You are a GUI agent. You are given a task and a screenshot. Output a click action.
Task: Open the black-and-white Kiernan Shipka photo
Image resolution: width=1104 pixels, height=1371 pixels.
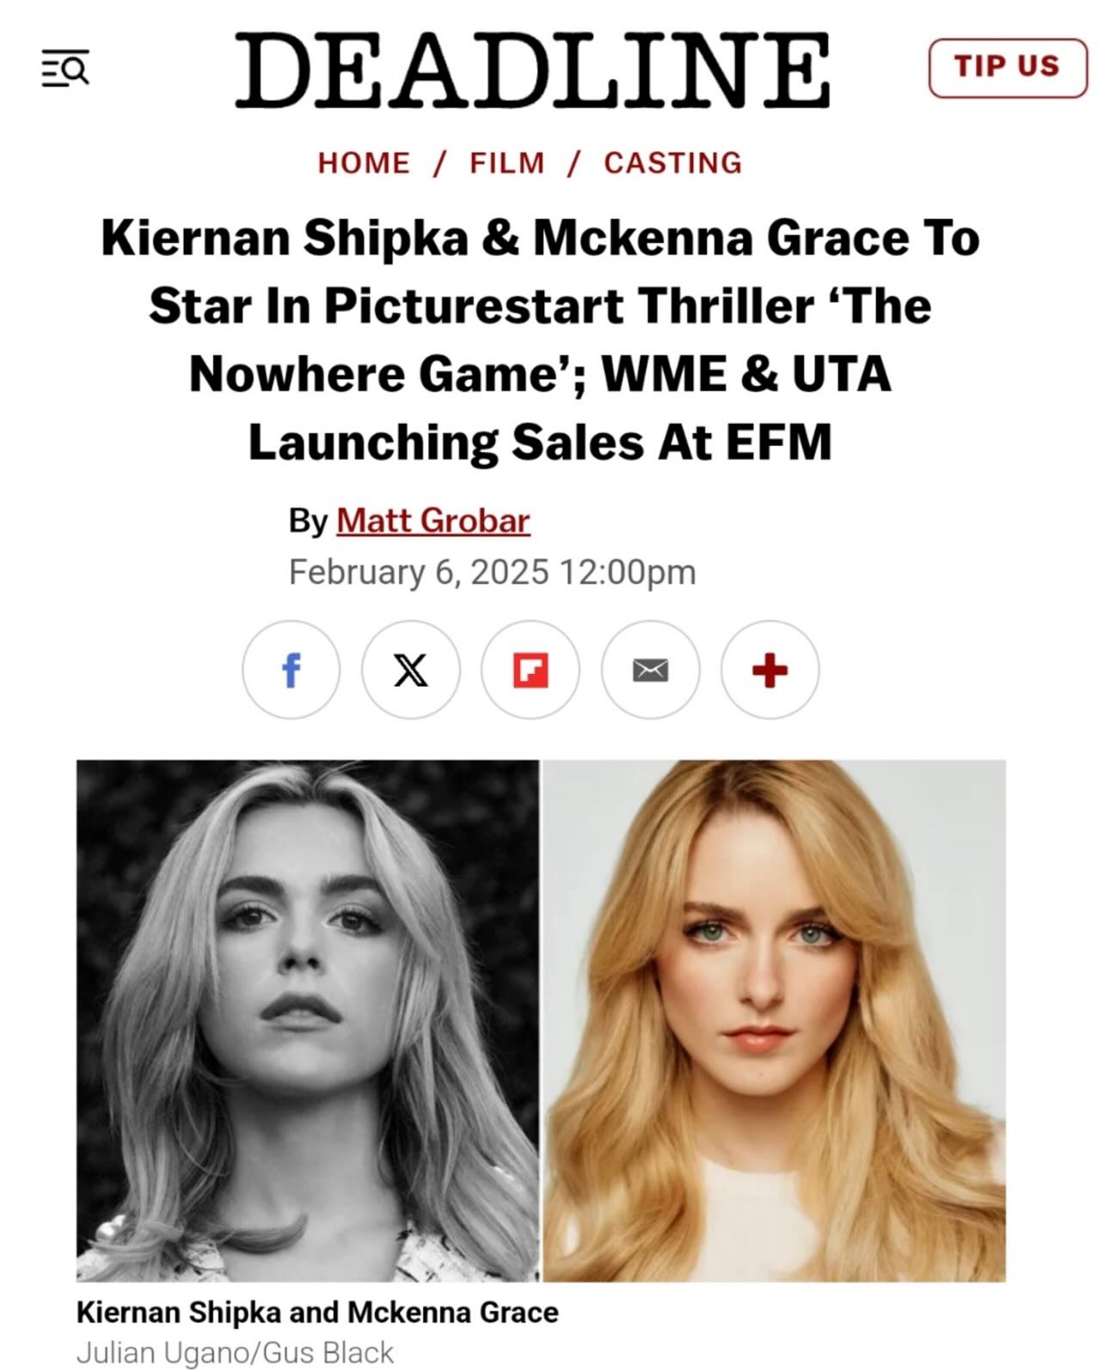click(308, 1020)
